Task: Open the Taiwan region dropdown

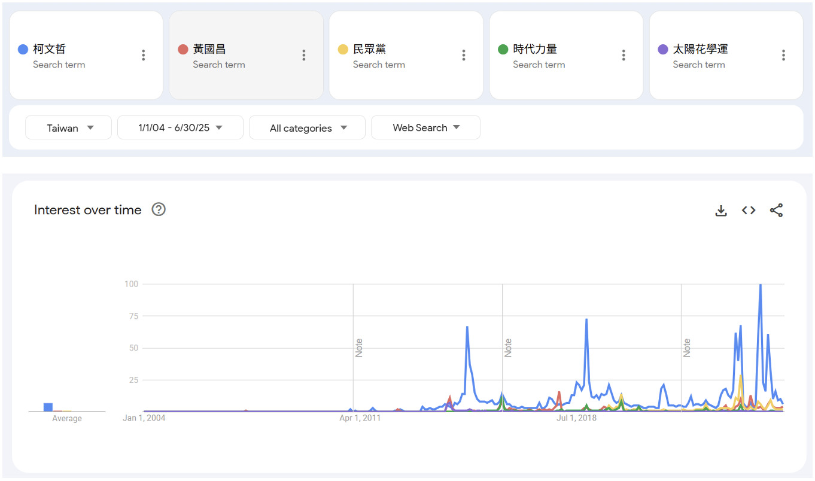Action: point(69,127)
